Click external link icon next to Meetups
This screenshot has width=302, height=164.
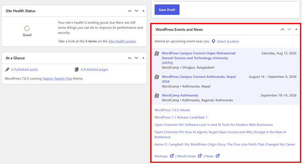tap(172, 156)
